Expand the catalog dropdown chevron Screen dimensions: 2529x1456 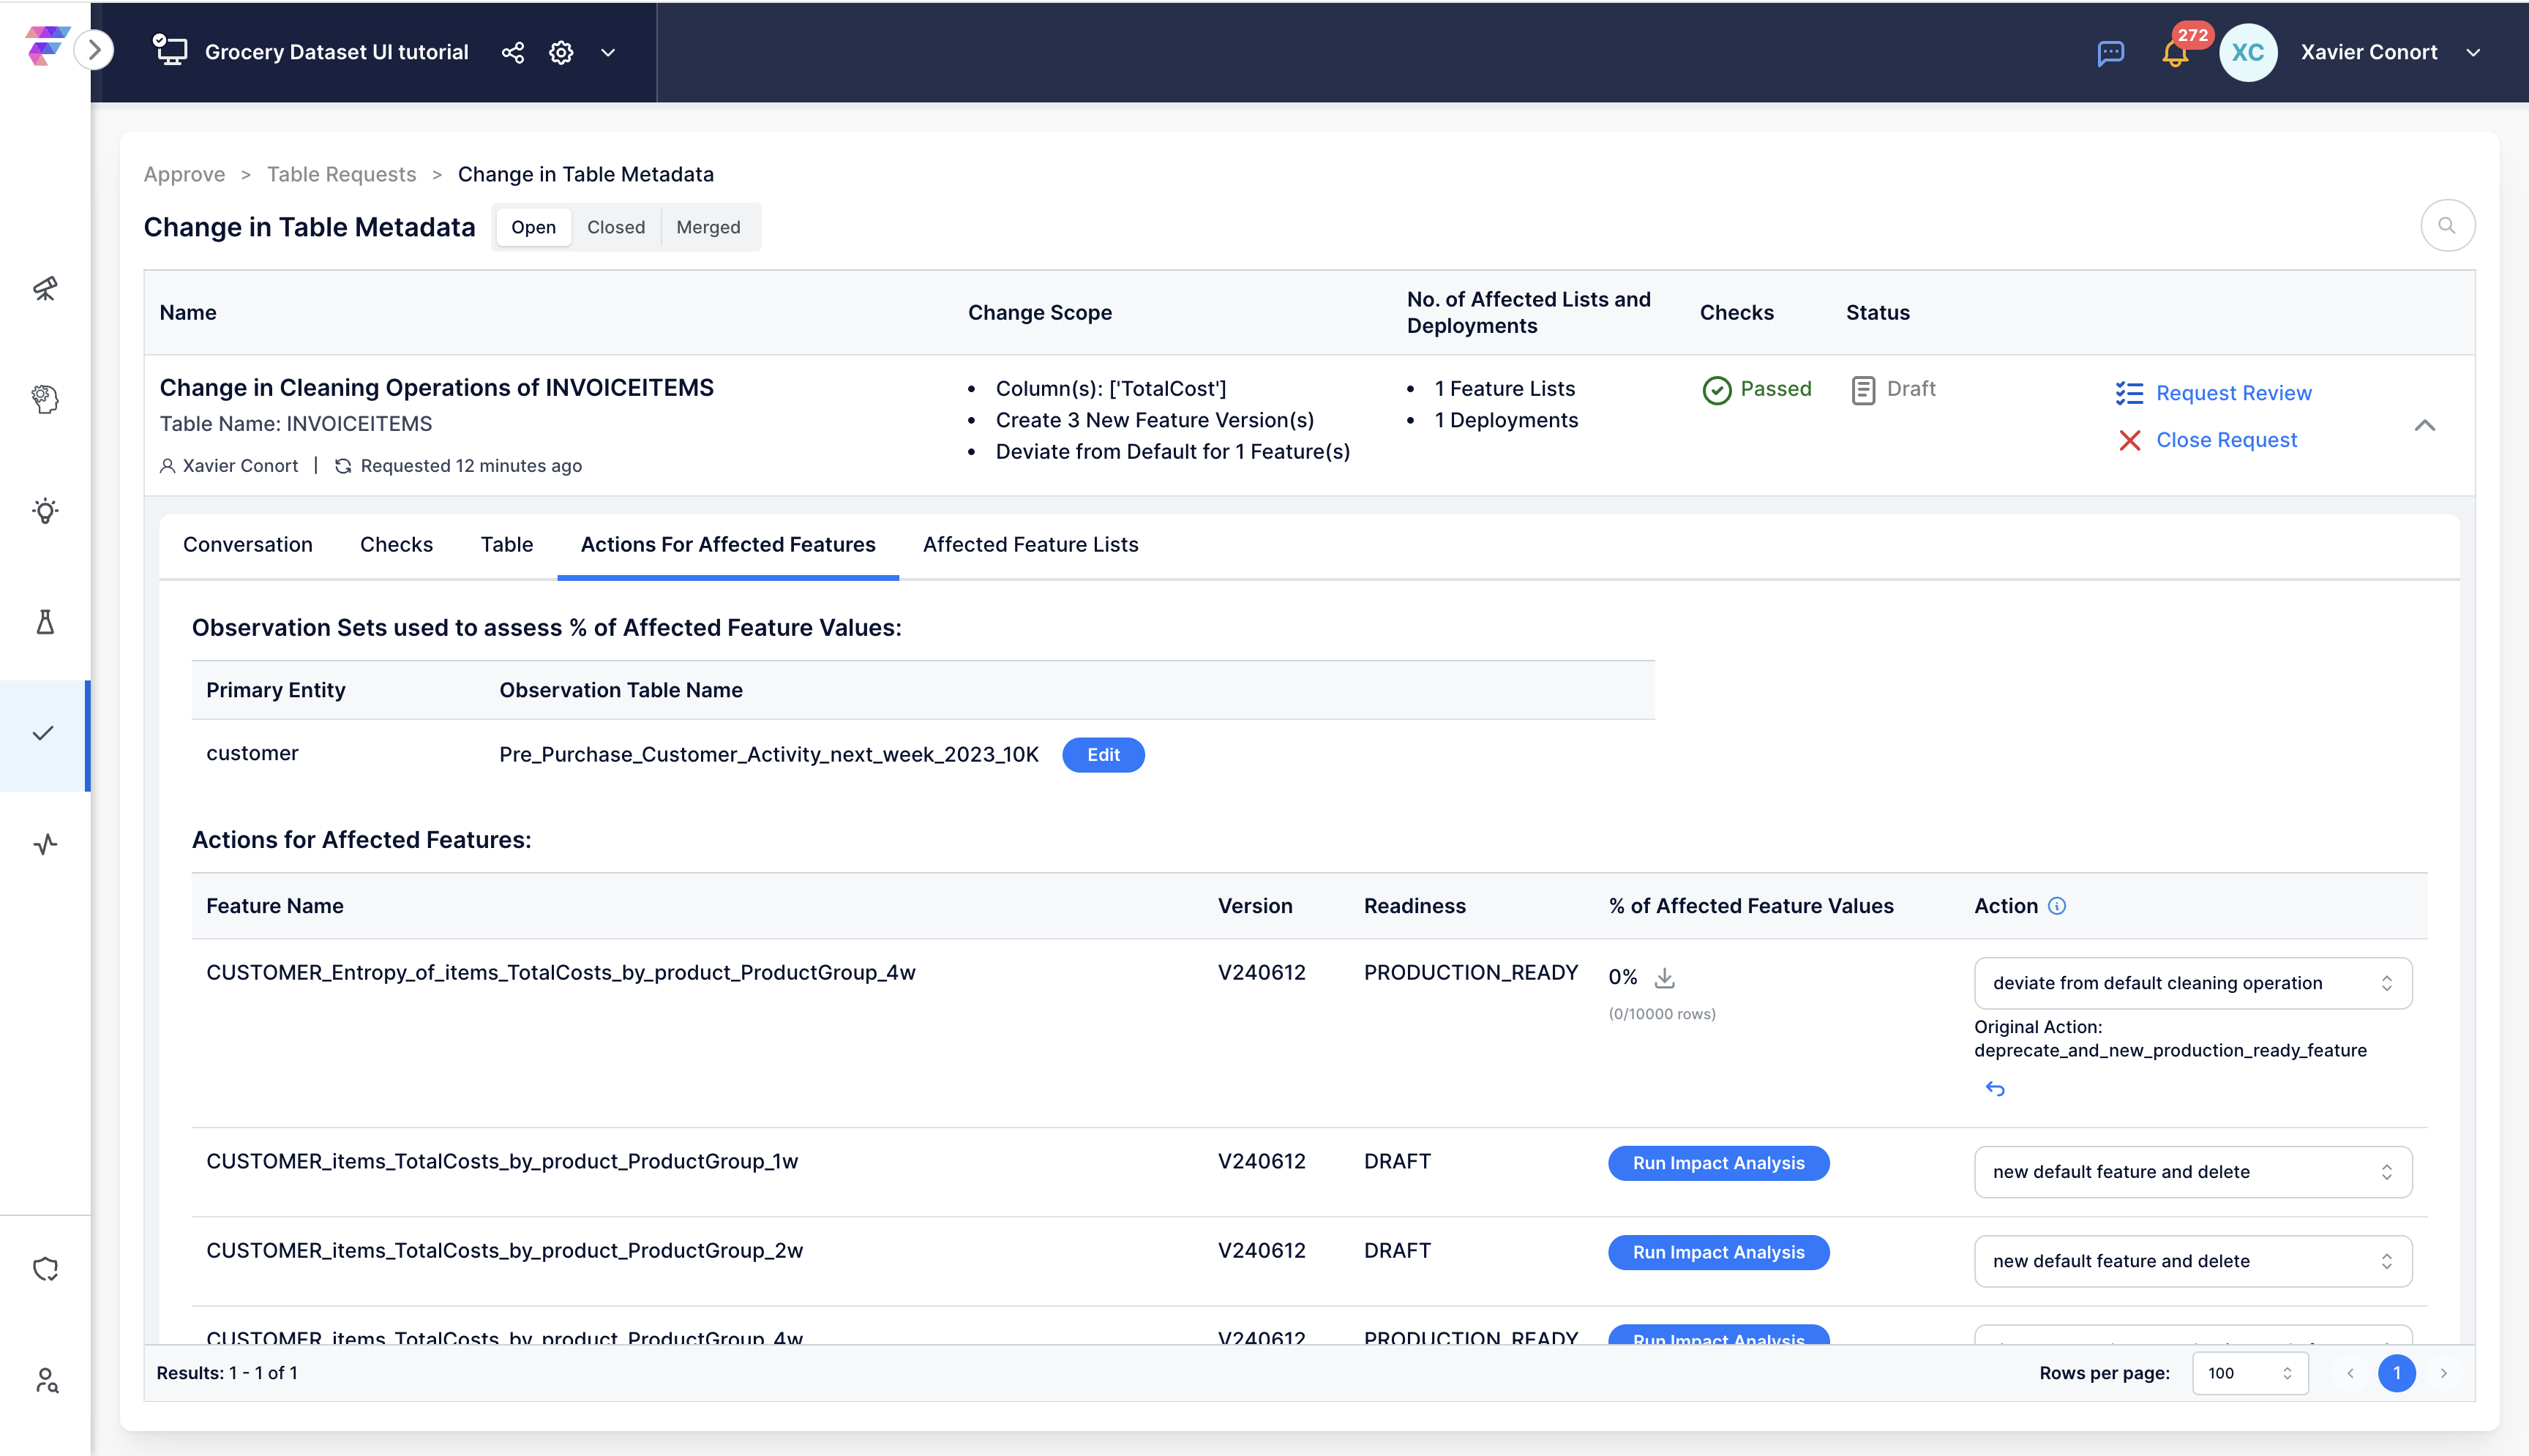[608, 52]
